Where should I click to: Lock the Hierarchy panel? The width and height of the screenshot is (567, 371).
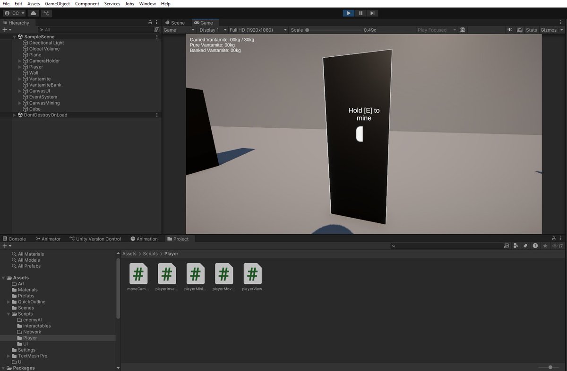(x=150, y=22)
